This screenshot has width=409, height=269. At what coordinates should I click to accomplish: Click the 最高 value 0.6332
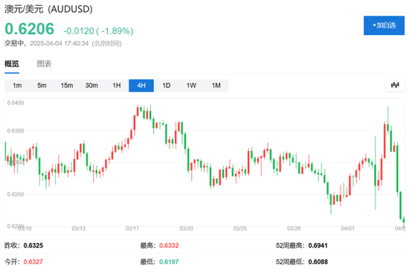(169, 245)
